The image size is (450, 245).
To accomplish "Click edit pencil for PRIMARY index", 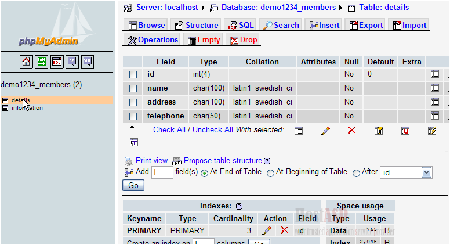I will [267, 230].
